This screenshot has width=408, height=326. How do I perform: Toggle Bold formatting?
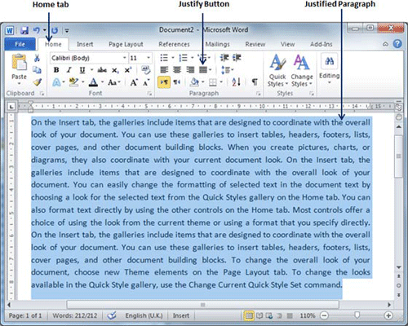click(x=56, y=70)
